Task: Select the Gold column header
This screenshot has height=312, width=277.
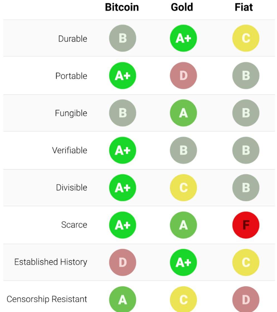Action: pos(182,8)
